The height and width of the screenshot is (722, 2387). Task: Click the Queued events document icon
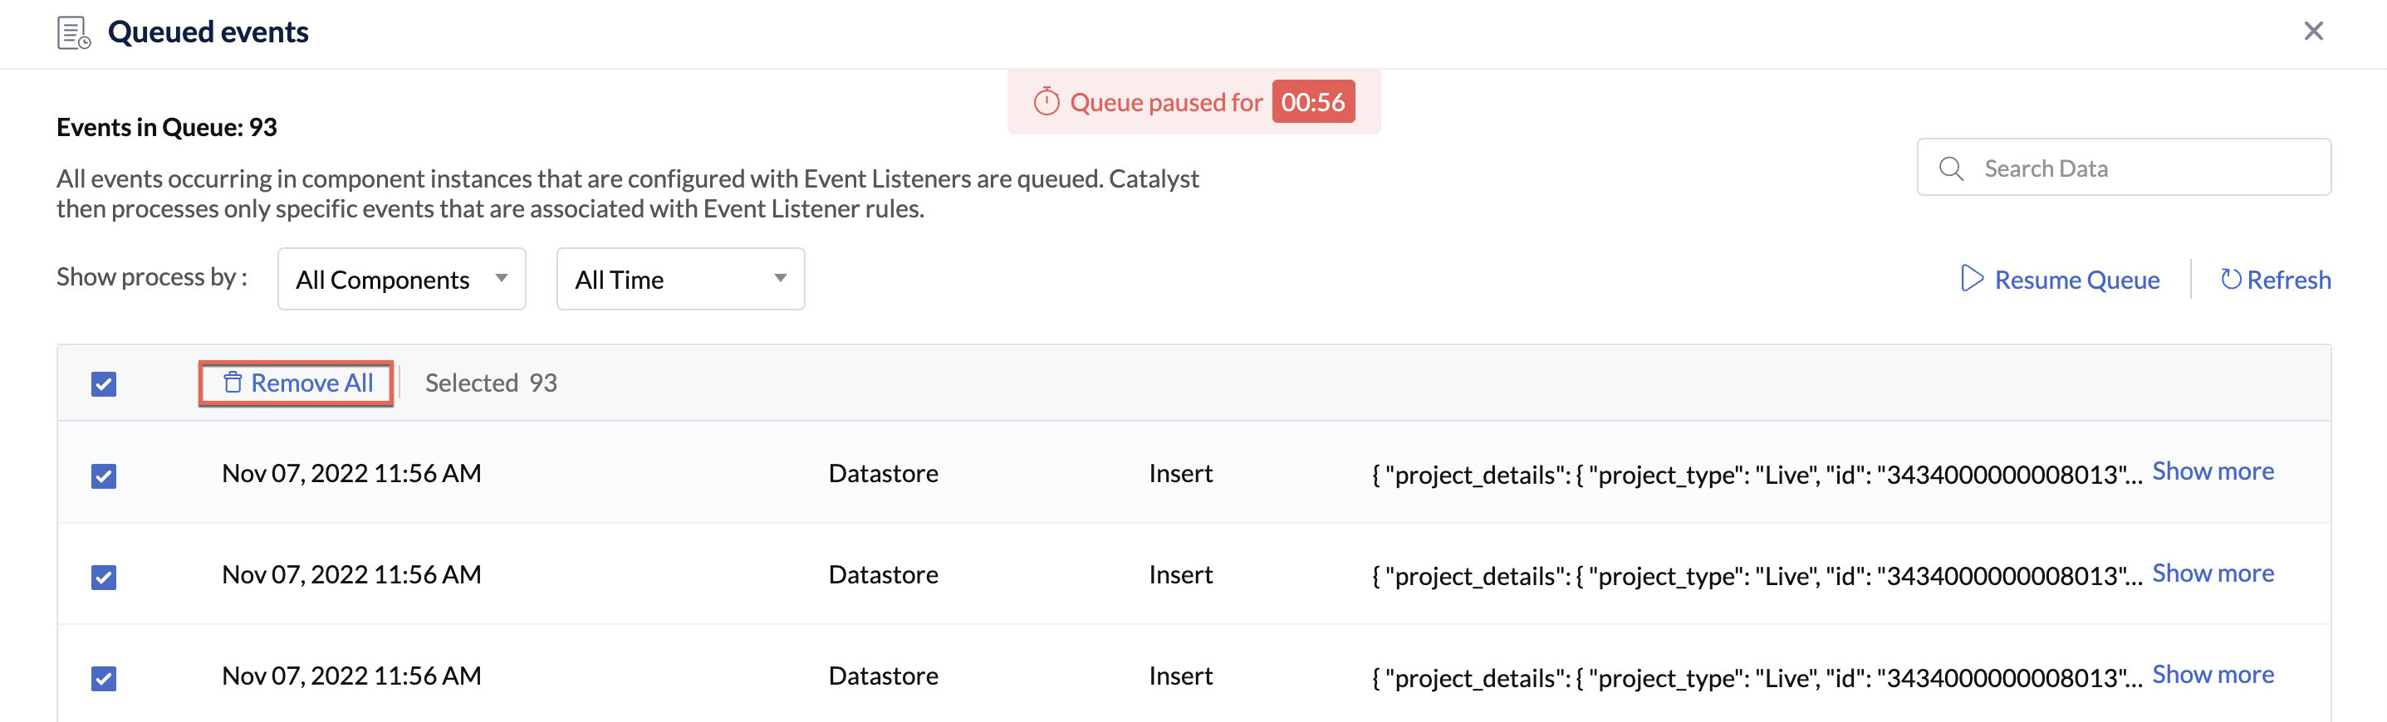[x=73, y=32]
